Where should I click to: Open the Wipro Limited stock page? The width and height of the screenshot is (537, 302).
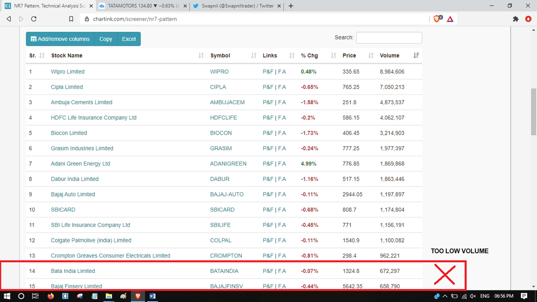tap(68, 71)
